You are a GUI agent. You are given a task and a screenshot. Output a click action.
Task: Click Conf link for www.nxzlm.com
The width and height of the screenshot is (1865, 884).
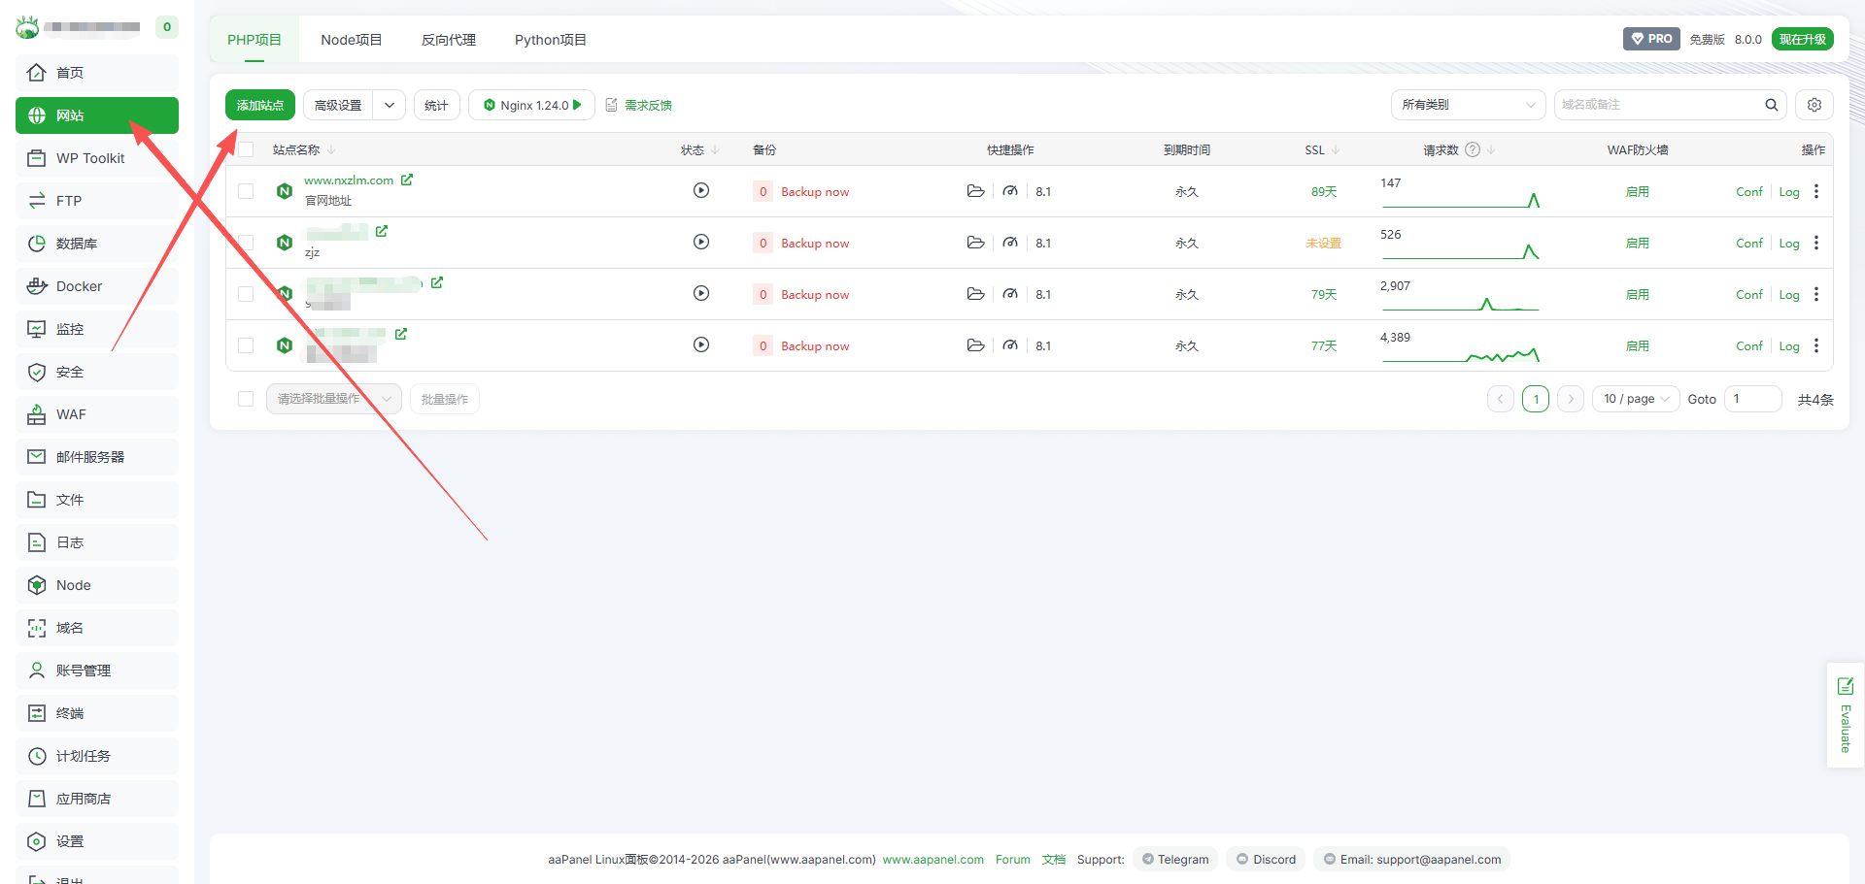click(1748, 192)
